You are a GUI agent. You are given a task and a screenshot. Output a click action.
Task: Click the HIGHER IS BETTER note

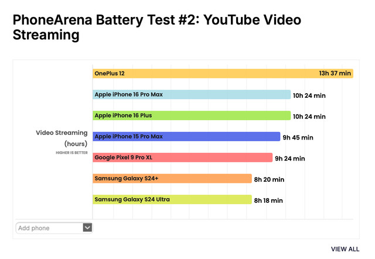coord(71,152)
